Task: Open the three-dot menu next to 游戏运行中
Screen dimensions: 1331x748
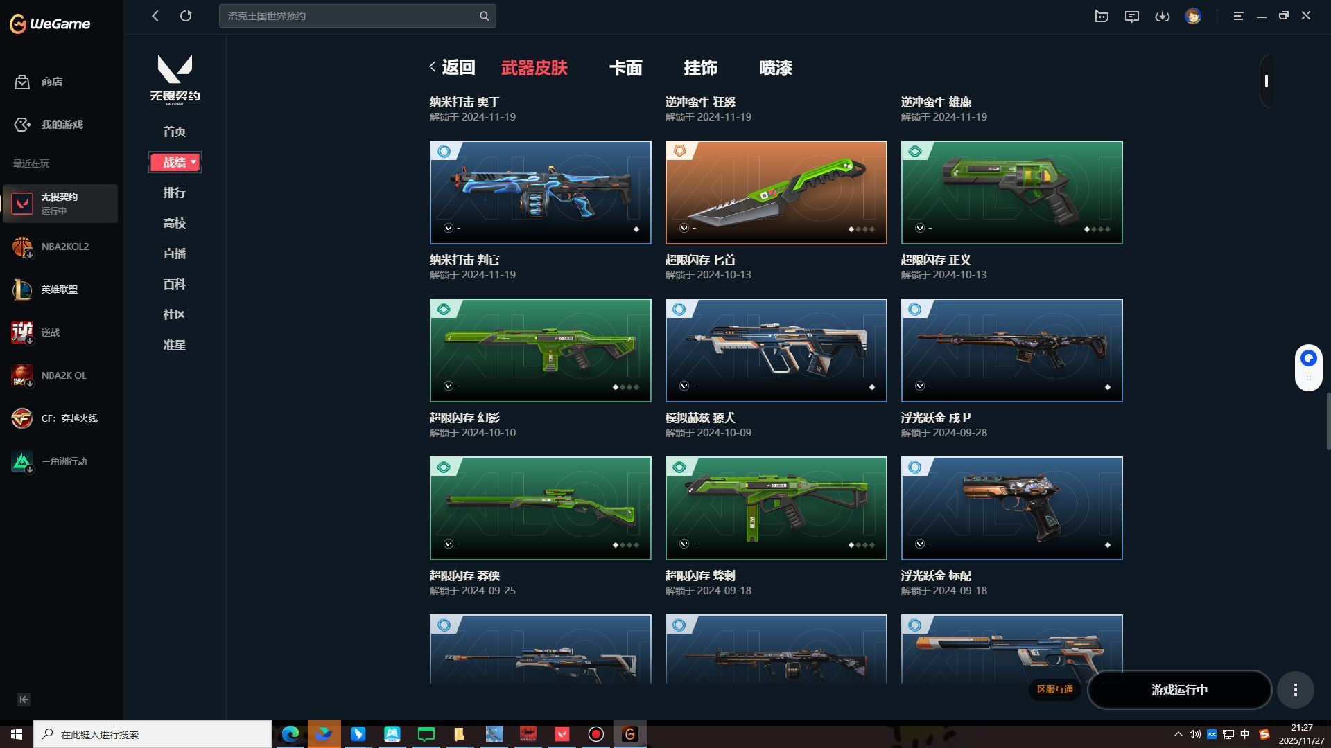Action: click(x=1295, y=690)
